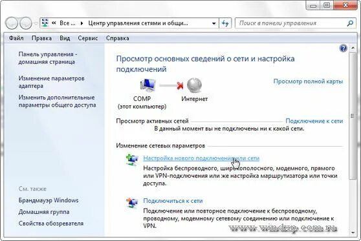Click the Back navigation arrow button
The width and height of the screenshot is (361, 241).
point(12,23)
